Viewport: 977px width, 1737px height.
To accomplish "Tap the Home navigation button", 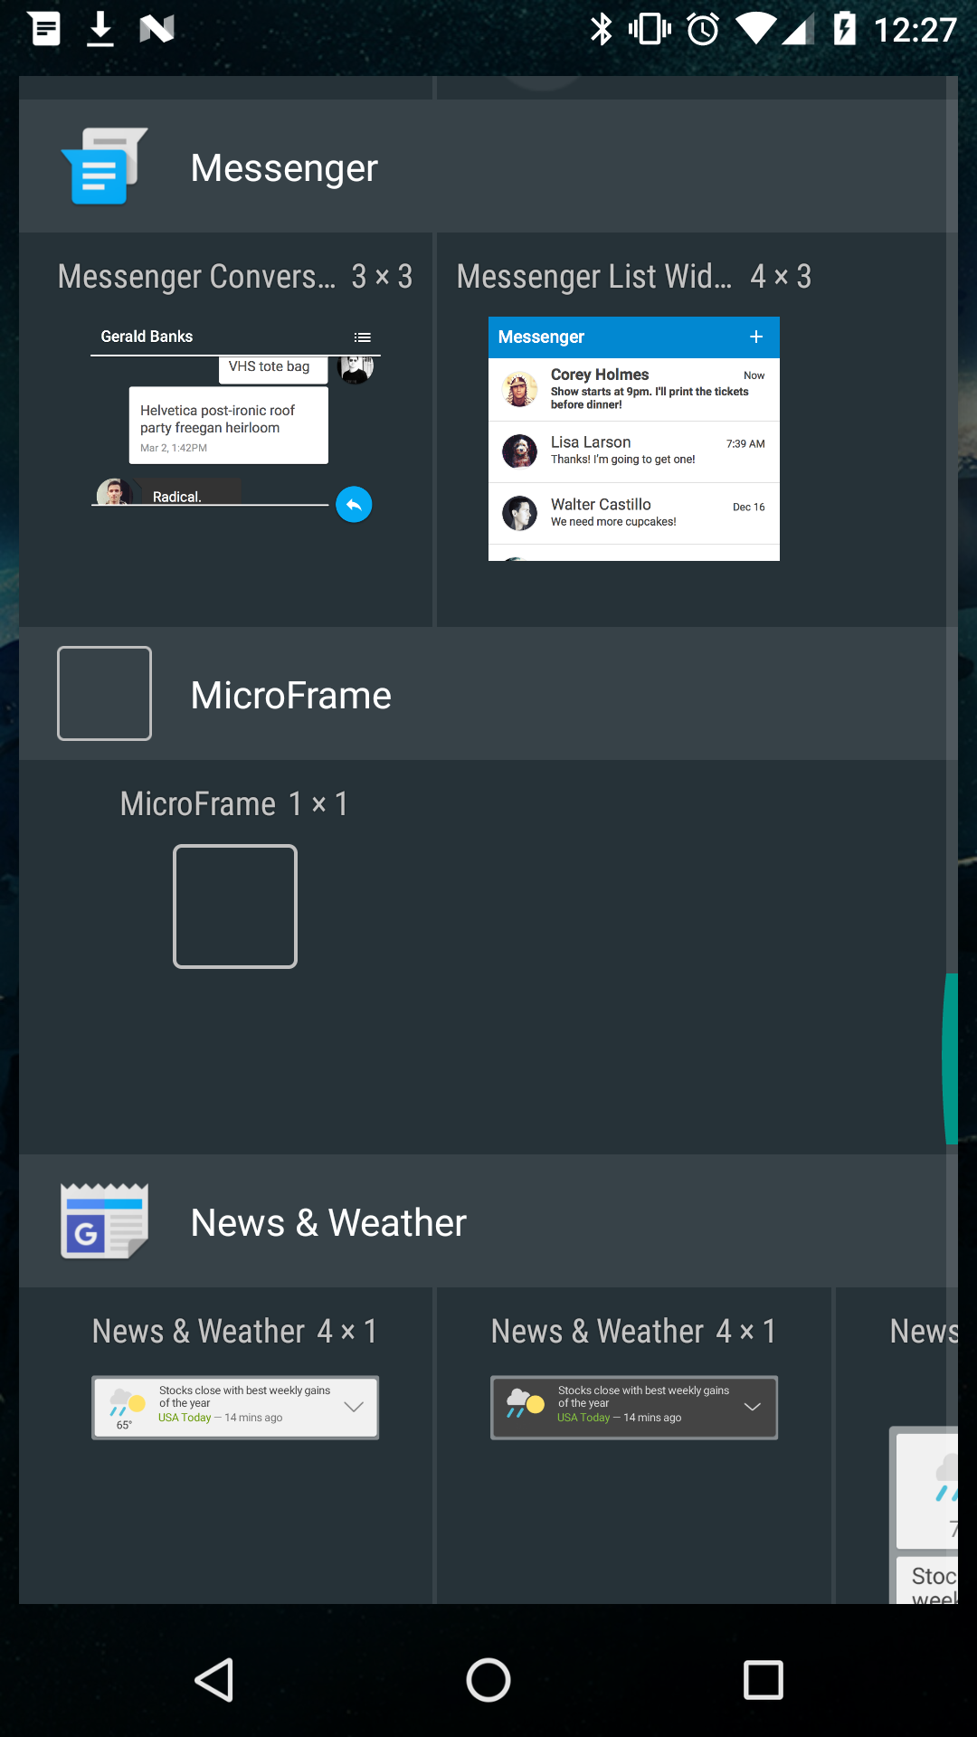I will tap(488, 1680).
